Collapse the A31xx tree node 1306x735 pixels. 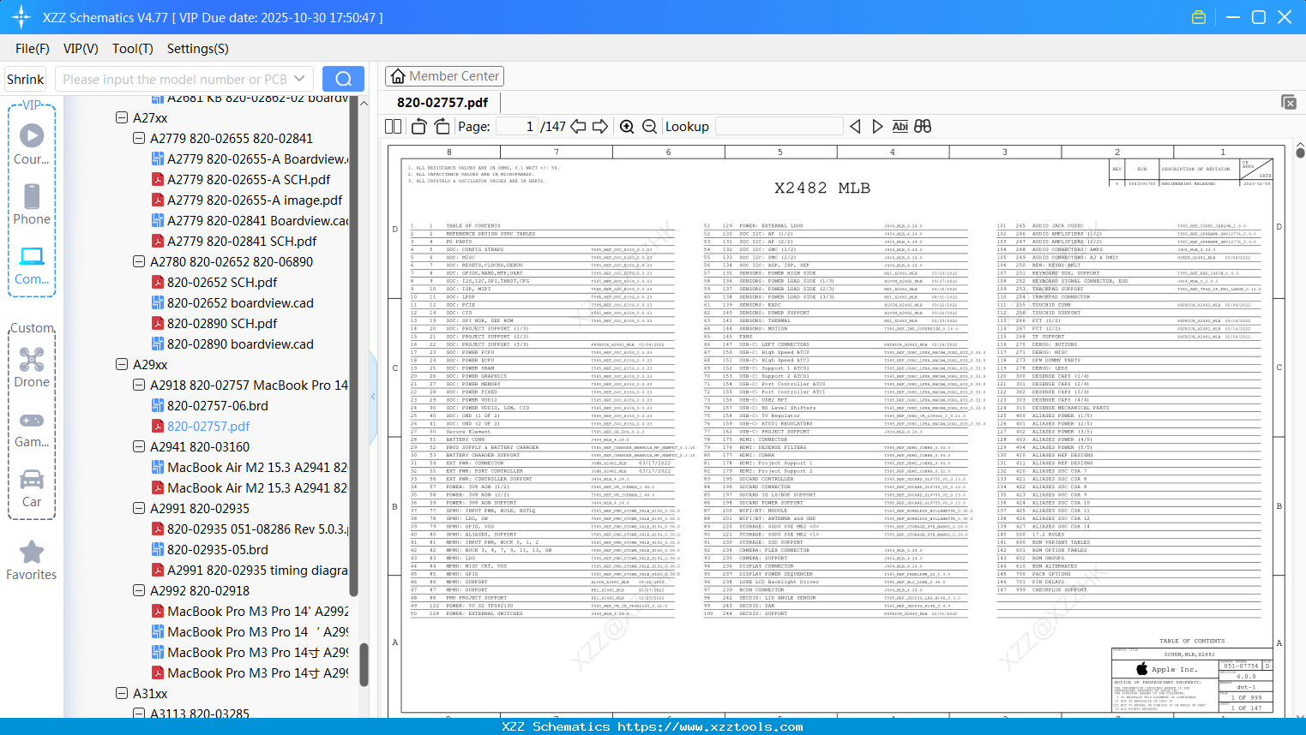(122, 693)
